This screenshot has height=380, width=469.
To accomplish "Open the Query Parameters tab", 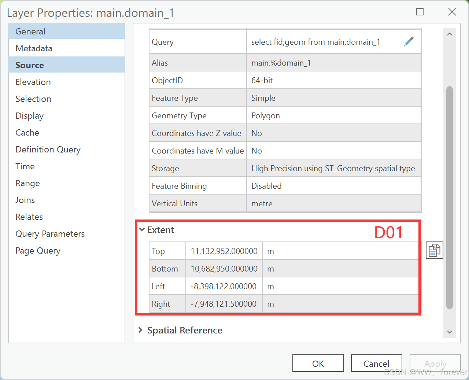I will pos(67,233).
